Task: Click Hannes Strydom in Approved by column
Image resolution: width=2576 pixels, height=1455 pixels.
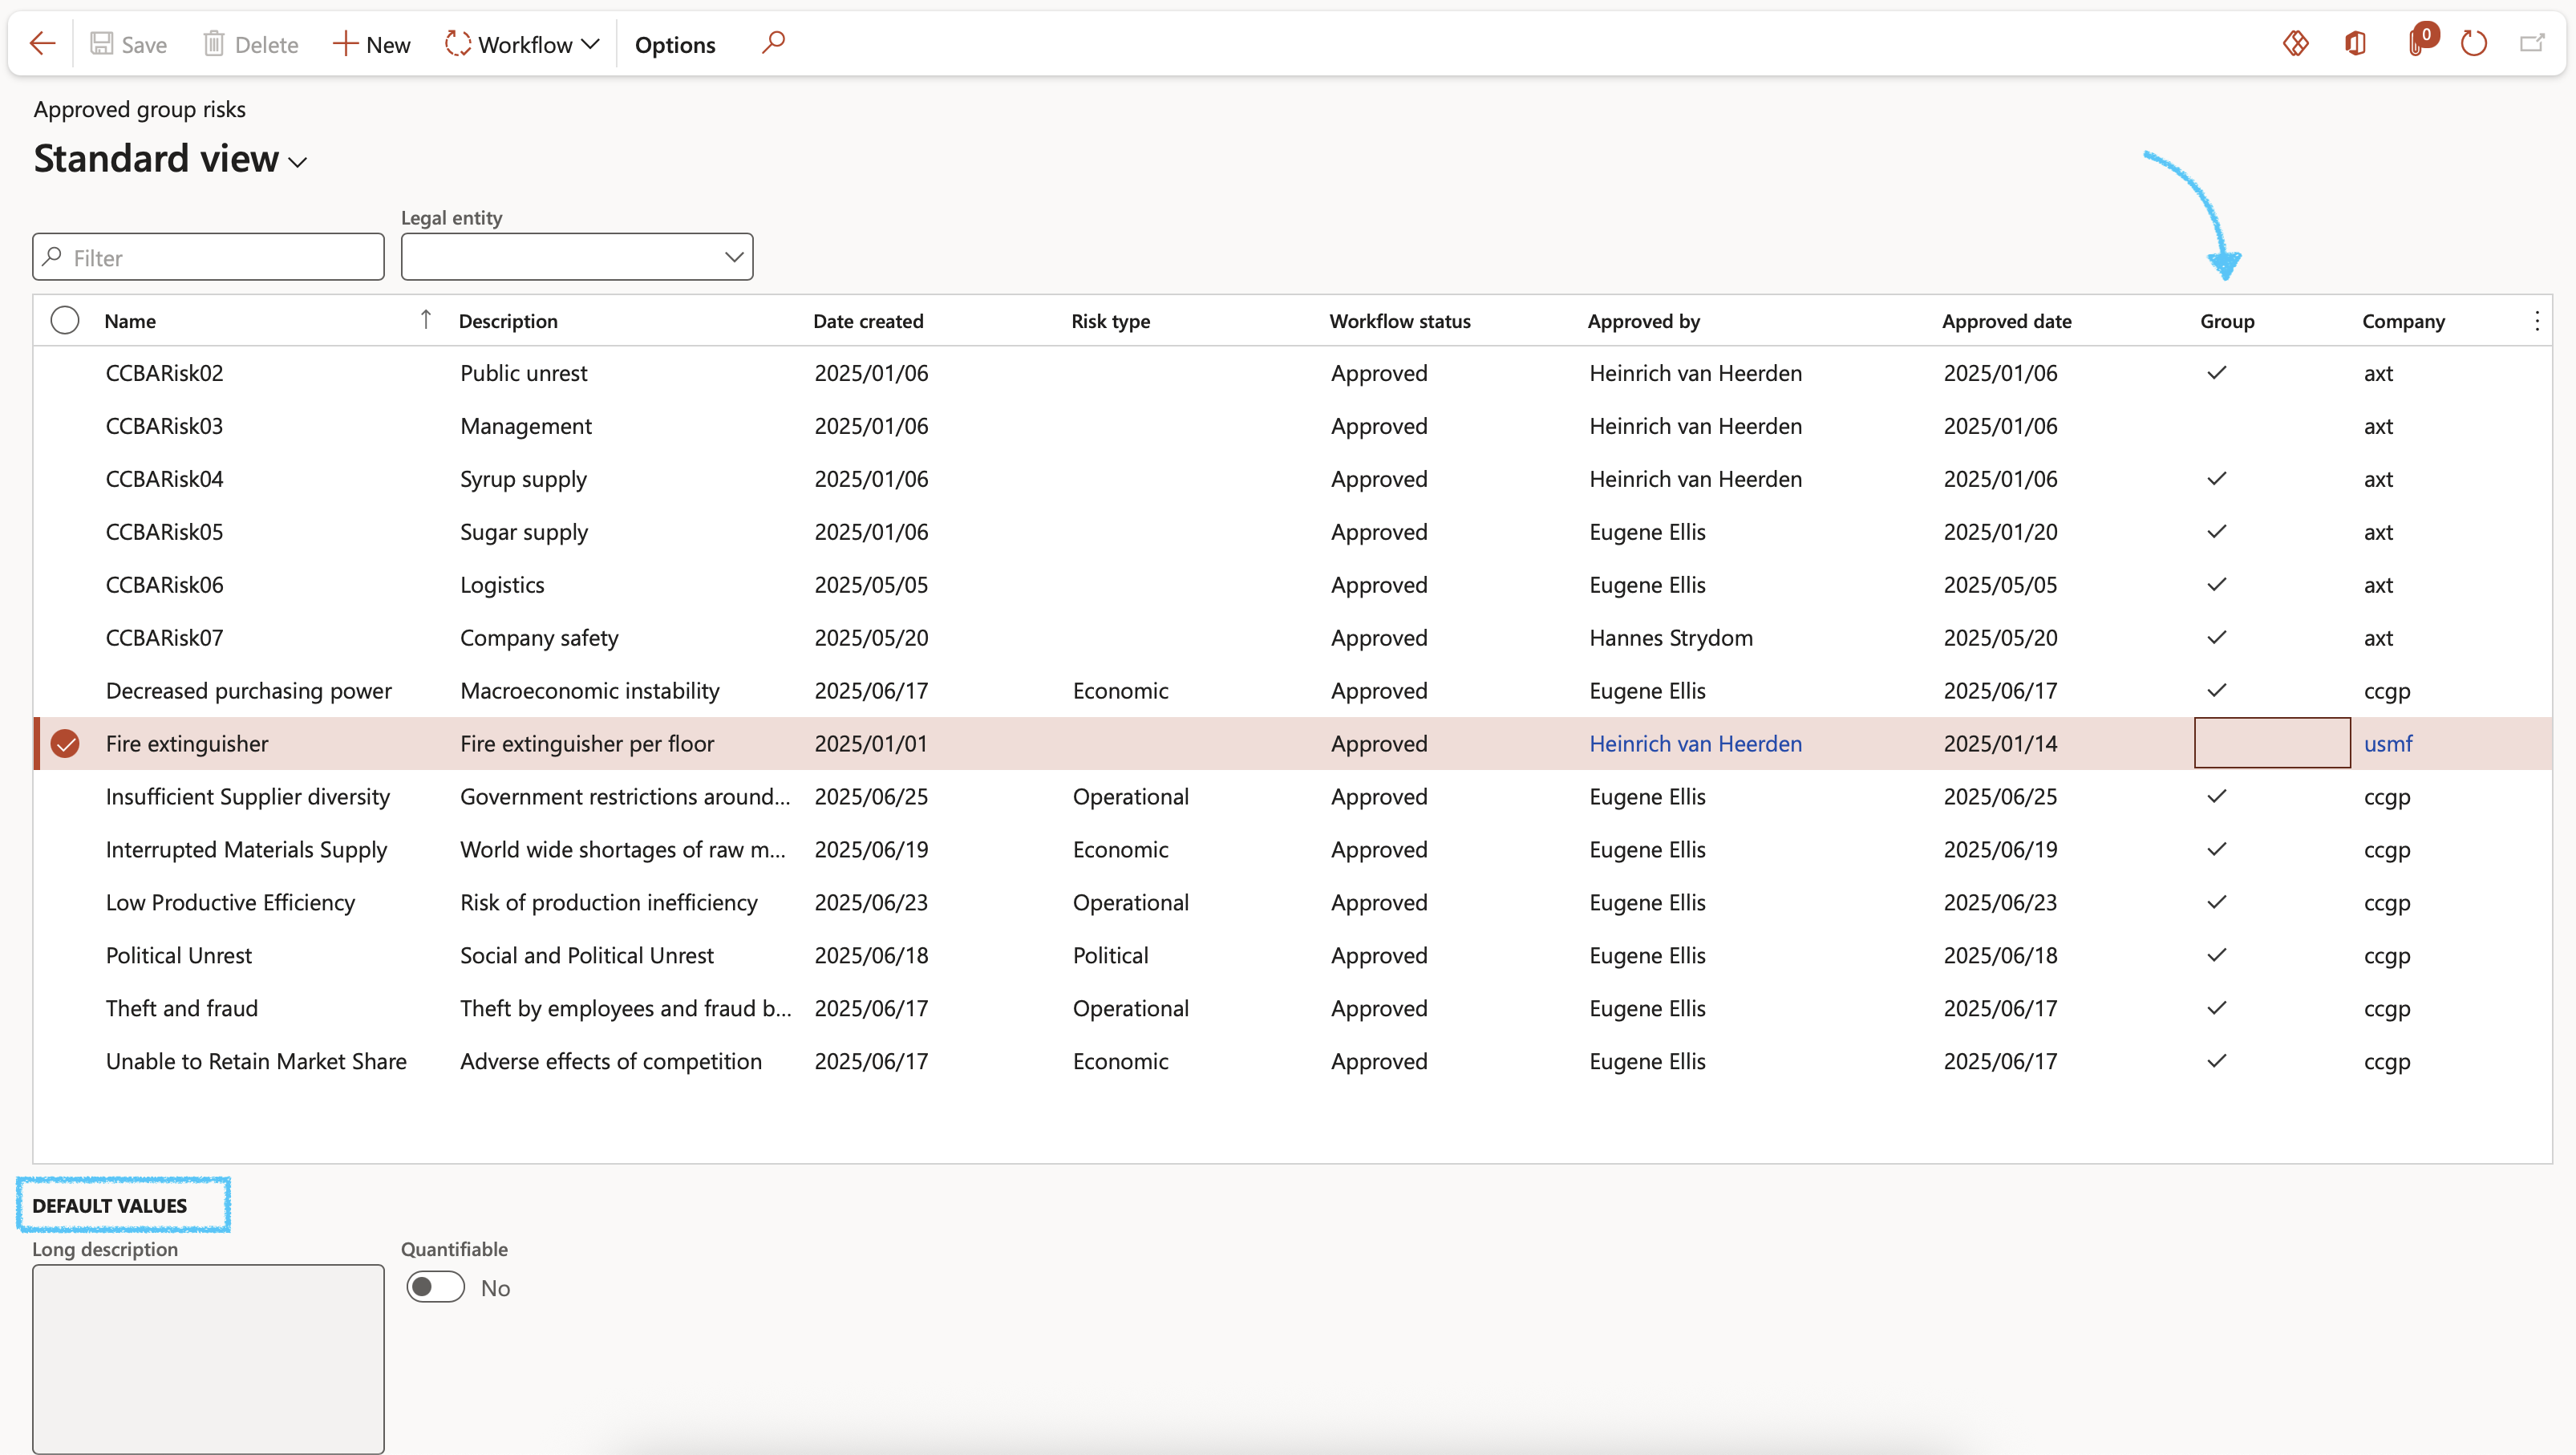Action: [1670, 638]
